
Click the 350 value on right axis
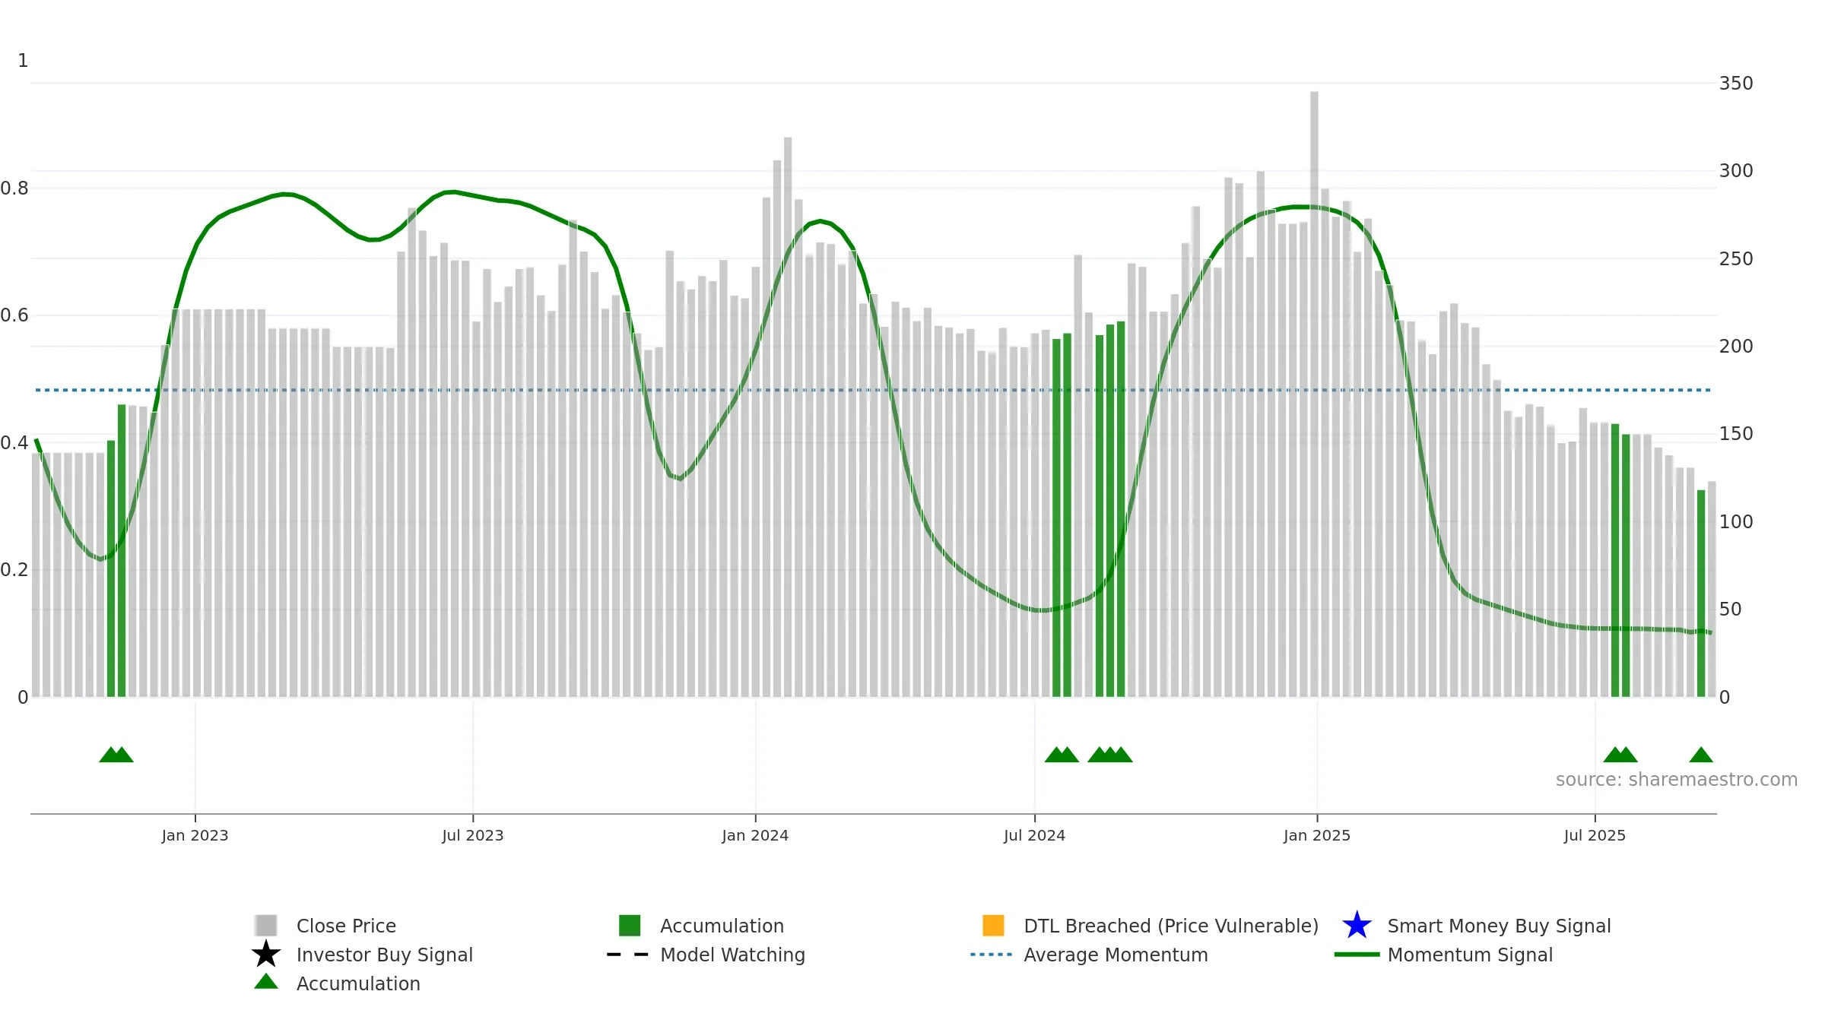[1736, 84]
